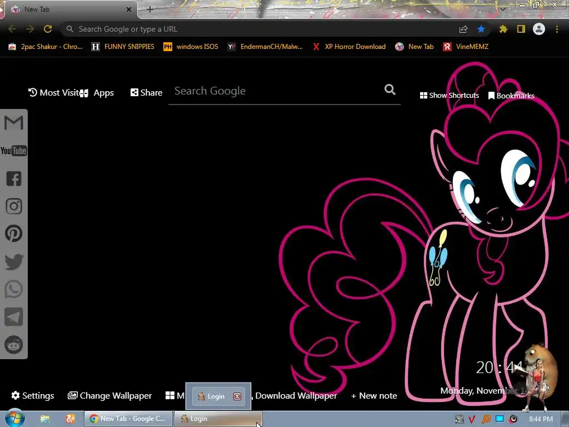This screenshot has width=569, height=427.
Task: Open the Facebook sidebar icon
Action: tap(14, 178)
